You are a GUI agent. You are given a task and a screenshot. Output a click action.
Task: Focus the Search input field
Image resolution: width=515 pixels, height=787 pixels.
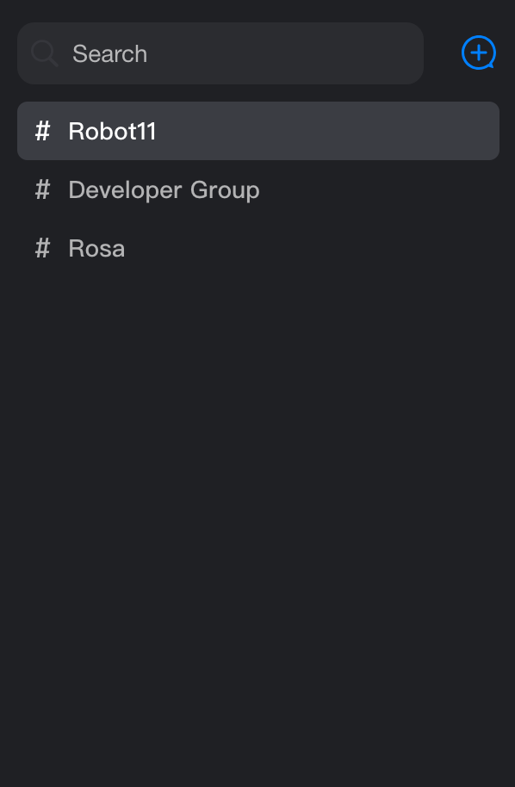(x=220, y=53)
